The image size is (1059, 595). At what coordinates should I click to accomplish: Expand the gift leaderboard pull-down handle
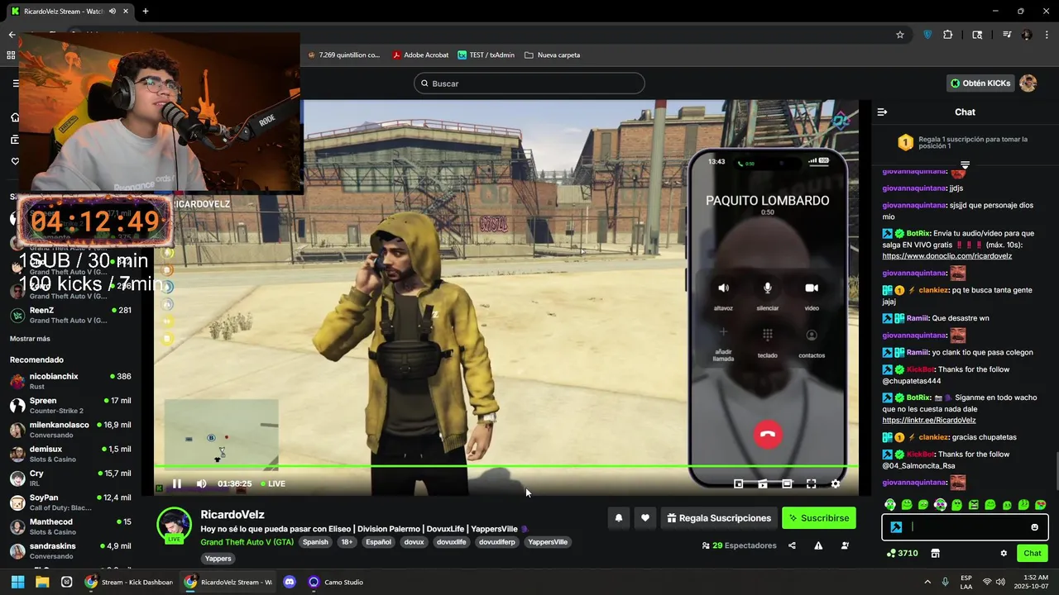[x=965, y=165]
